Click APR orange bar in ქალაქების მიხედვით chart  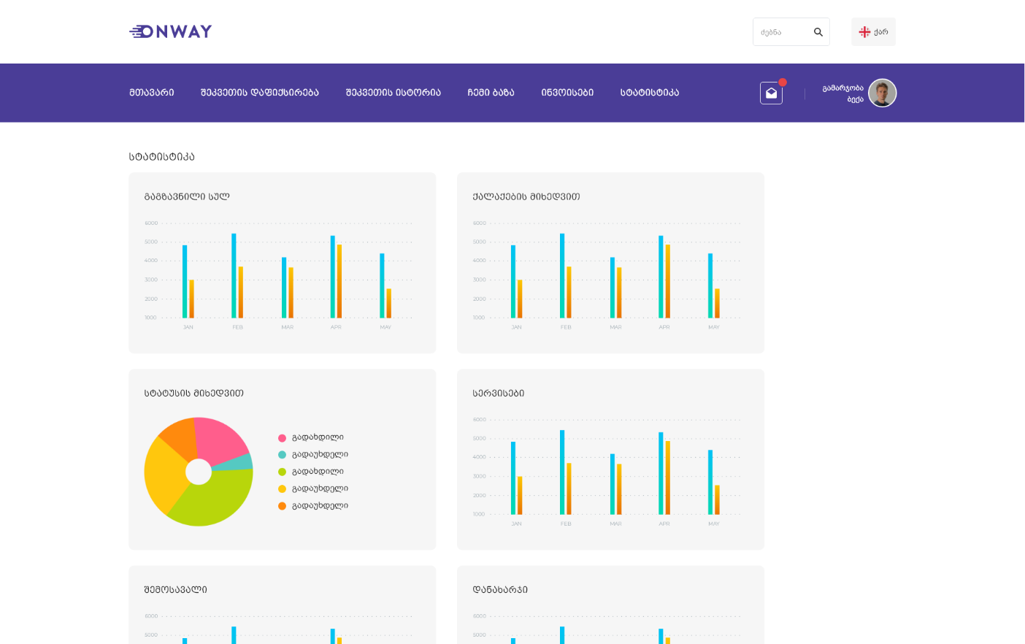tap(667, 281)
